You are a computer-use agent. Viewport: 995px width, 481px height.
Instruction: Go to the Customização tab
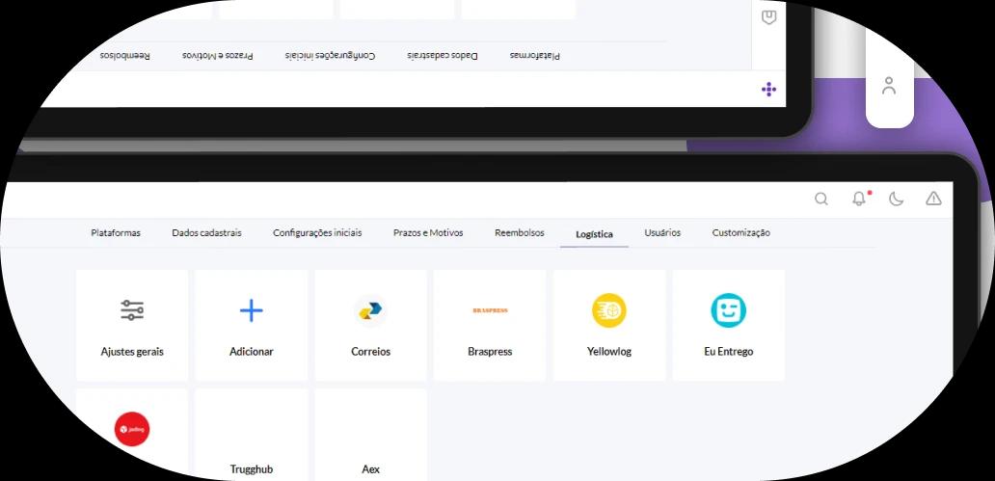740,233
